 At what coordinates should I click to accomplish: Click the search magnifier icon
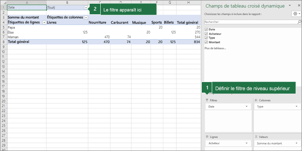tap(299, 22)
